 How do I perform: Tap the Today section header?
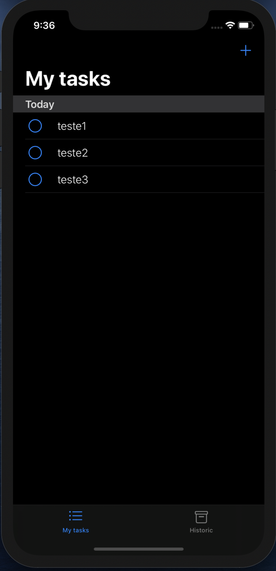point(40,104)
